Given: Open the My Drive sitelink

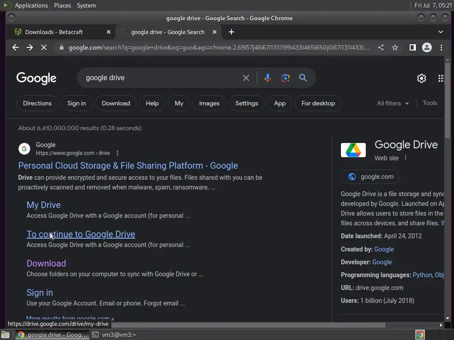Looking at the screenshot, I should (44, 205).
